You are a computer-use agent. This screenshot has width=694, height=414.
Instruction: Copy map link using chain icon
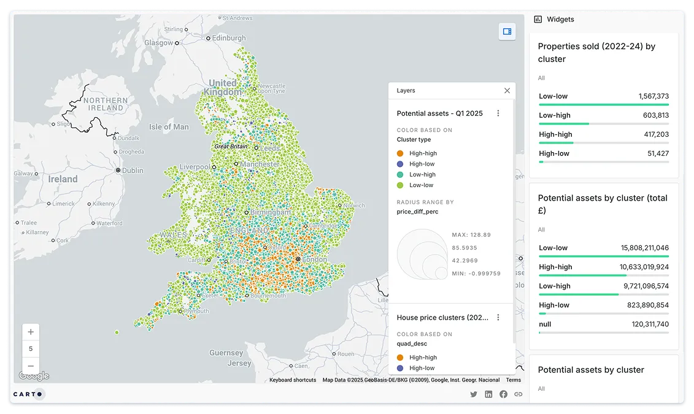[x=519, y=394]
